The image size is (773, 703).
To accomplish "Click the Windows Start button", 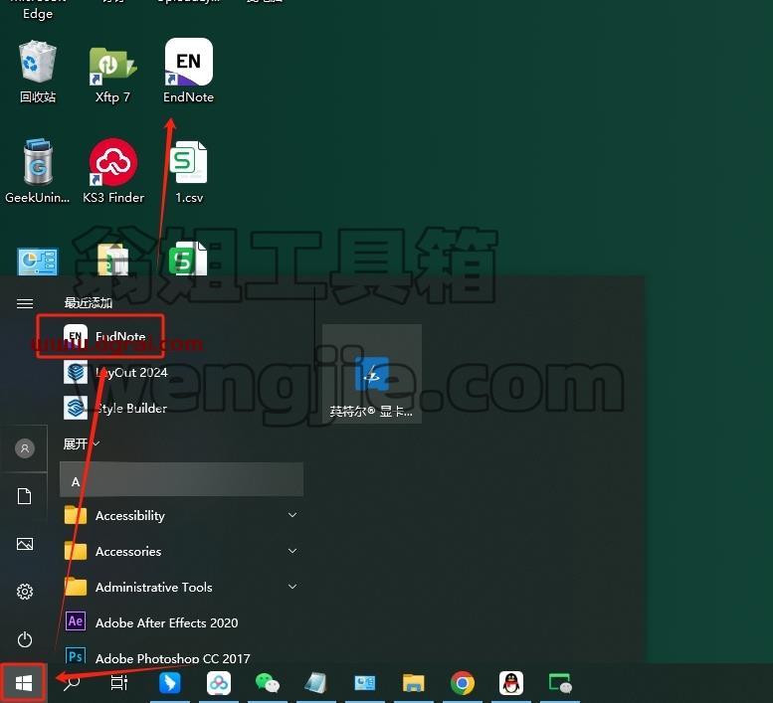I will tap(24, 683).
